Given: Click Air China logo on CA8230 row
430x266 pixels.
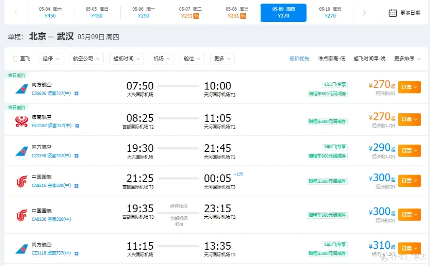Looking at the screenshot, I should tap(21, 215).
